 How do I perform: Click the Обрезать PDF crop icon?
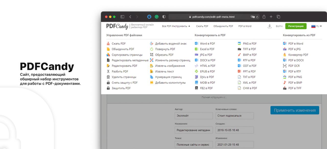click(x=152, y=55)
